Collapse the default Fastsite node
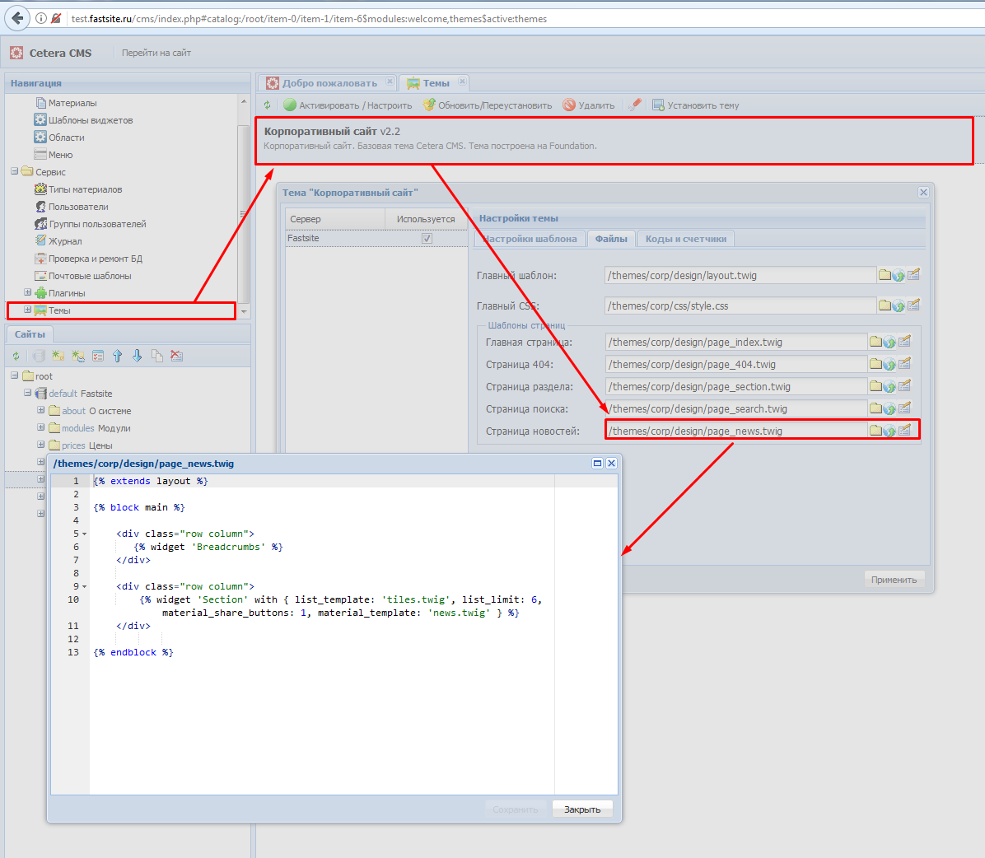Screen dimensions: 985x858 pyautogui.click(x=28, y=393)
